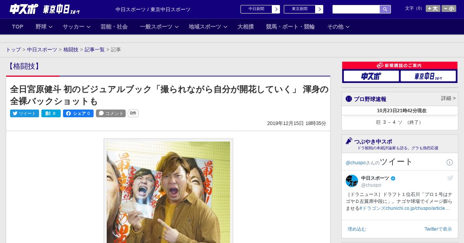Click the Twitter ツイート share button
464x243 pixels.
click(x=24, y=113)
